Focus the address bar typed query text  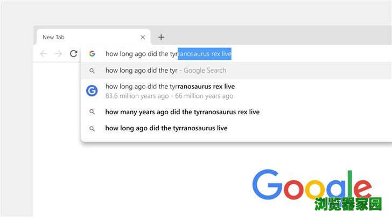pyautogui.click(x=141, y=54)
